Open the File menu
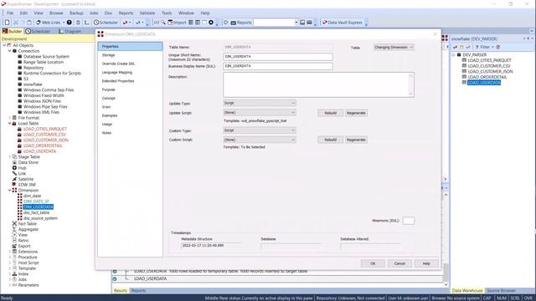 coord(10,13)
